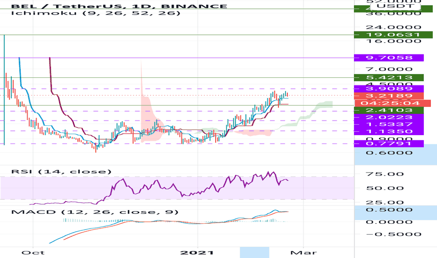Open the RSI (14, close) indicator label
This screenshot has width=437, height=258.
tap(61, 171)
